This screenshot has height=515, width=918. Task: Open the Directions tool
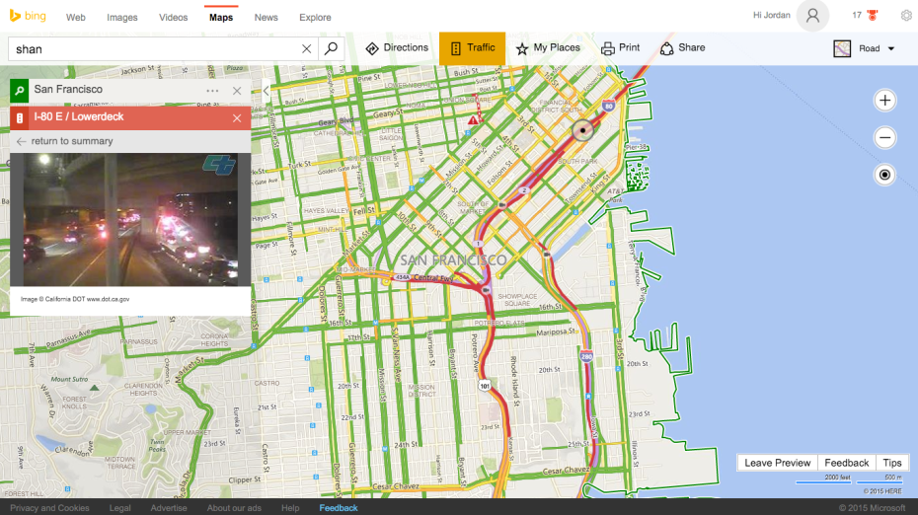click(x=397, y=48)
